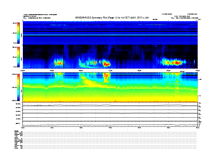Image resolution: width=213 pixels, height=164 pixels.
Task: Click the 12:00 tick label on the bottom time axis
Action: [110, 128]
